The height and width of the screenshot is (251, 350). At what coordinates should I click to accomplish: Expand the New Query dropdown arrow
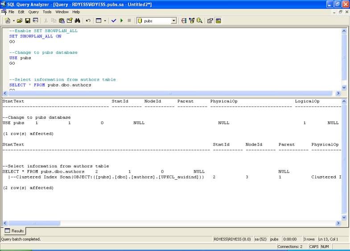click(13, 20)
